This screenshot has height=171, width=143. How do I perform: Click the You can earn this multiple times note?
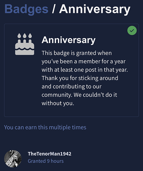(x=45, y=127)
